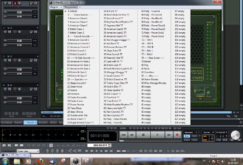The image size is (243, 165).
Task: Click the transport Record button
Action: [x=178, y=135]
